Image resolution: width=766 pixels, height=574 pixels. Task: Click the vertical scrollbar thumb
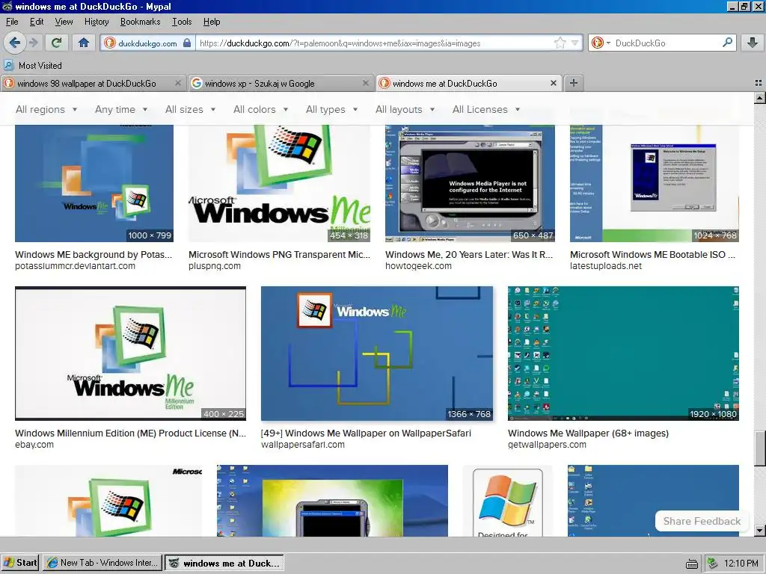[760, 448]
